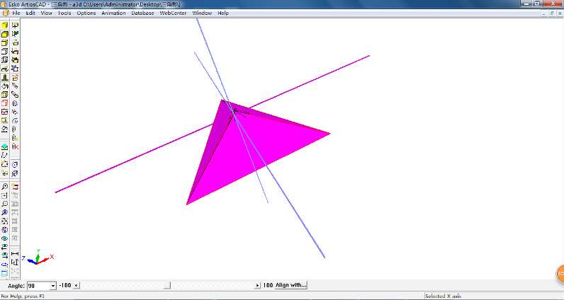This screenshot has height=300, width=564.
Task: Open the Database menu
Action: (x=142, y=13)
